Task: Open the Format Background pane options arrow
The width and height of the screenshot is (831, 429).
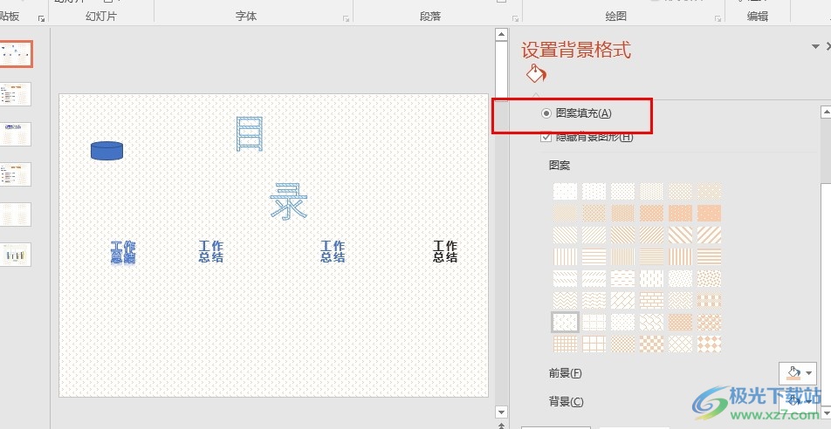Action: (815, 46)
